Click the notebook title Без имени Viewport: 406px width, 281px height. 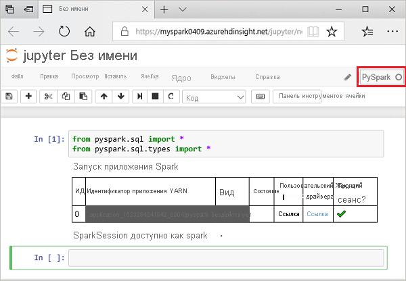point(104,55)
